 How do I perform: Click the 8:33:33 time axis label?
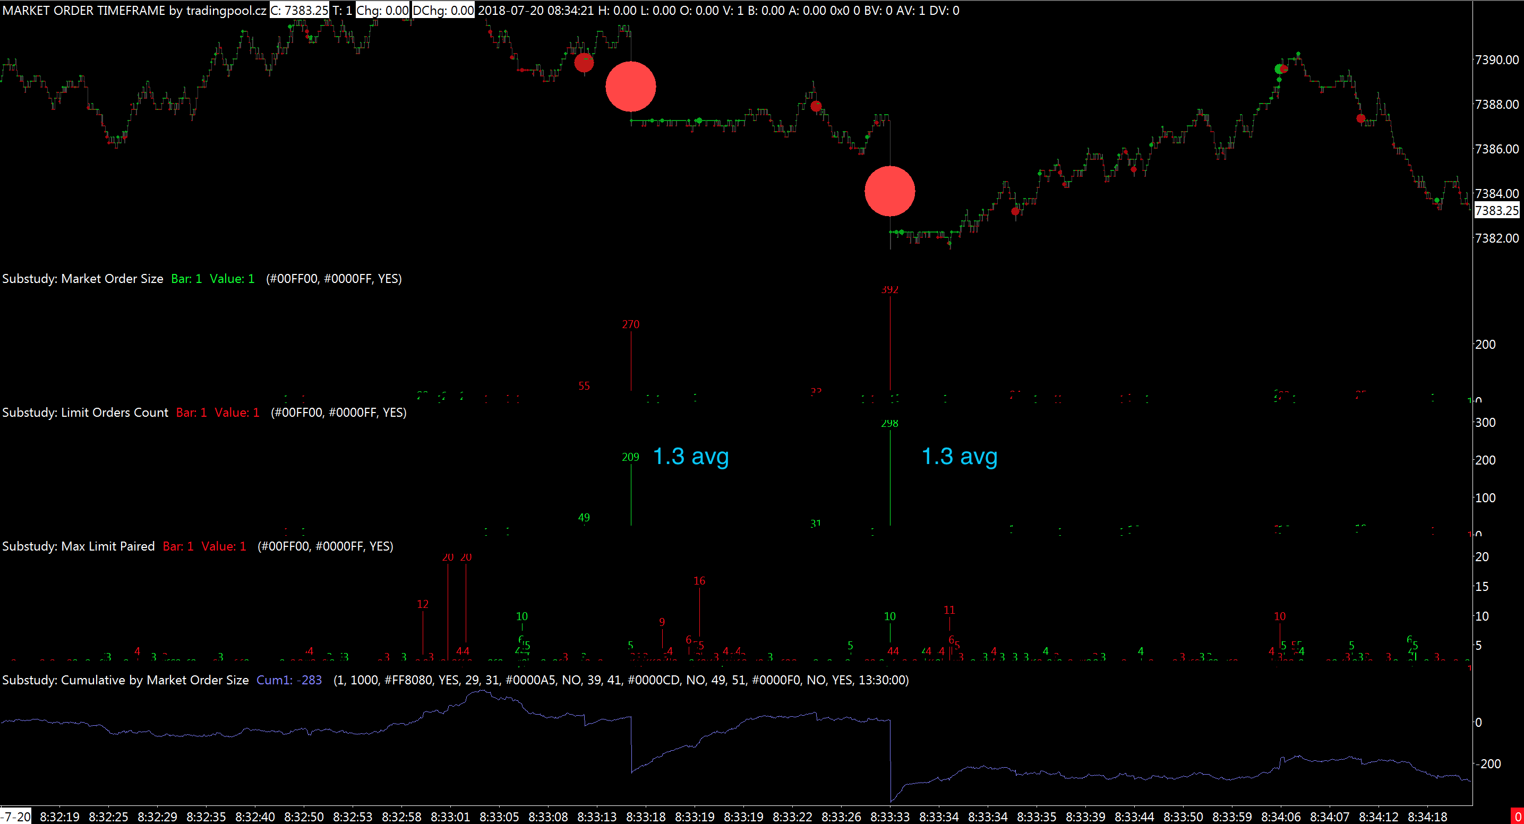click(890, 817)
